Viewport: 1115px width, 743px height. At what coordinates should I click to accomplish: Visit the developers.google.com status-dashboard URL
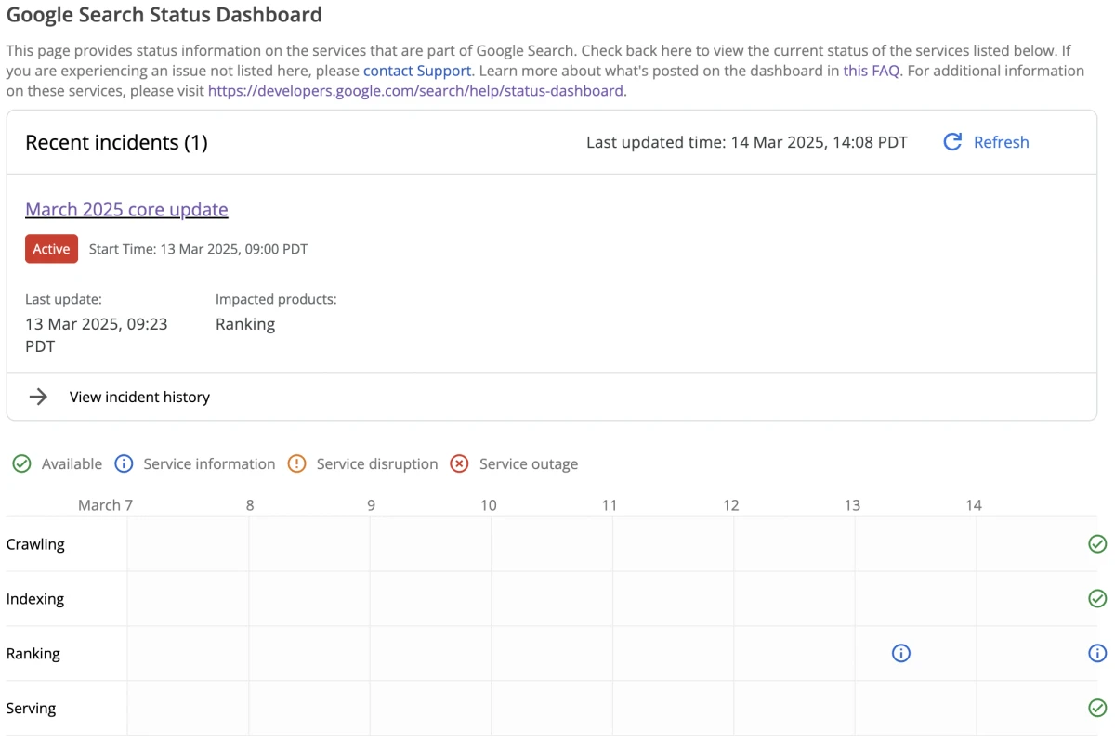point(415,90)
